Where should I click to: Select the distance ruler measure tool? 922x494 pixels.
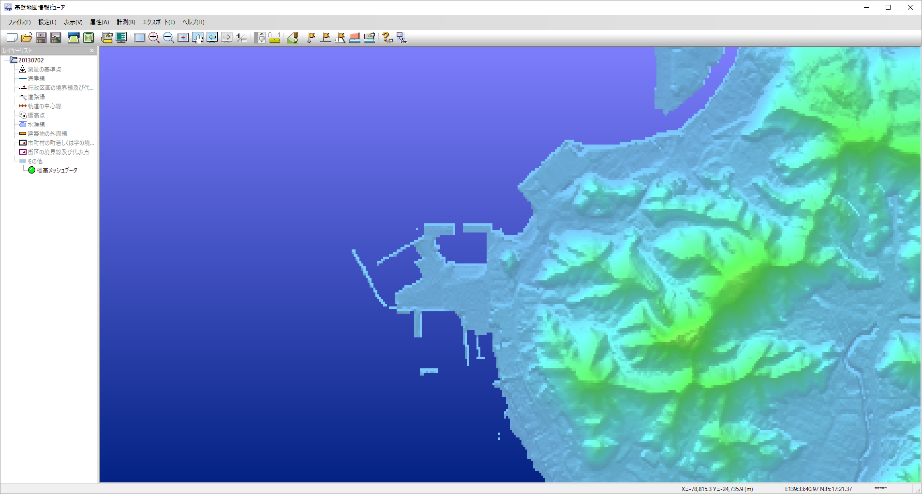click(274, 38)
